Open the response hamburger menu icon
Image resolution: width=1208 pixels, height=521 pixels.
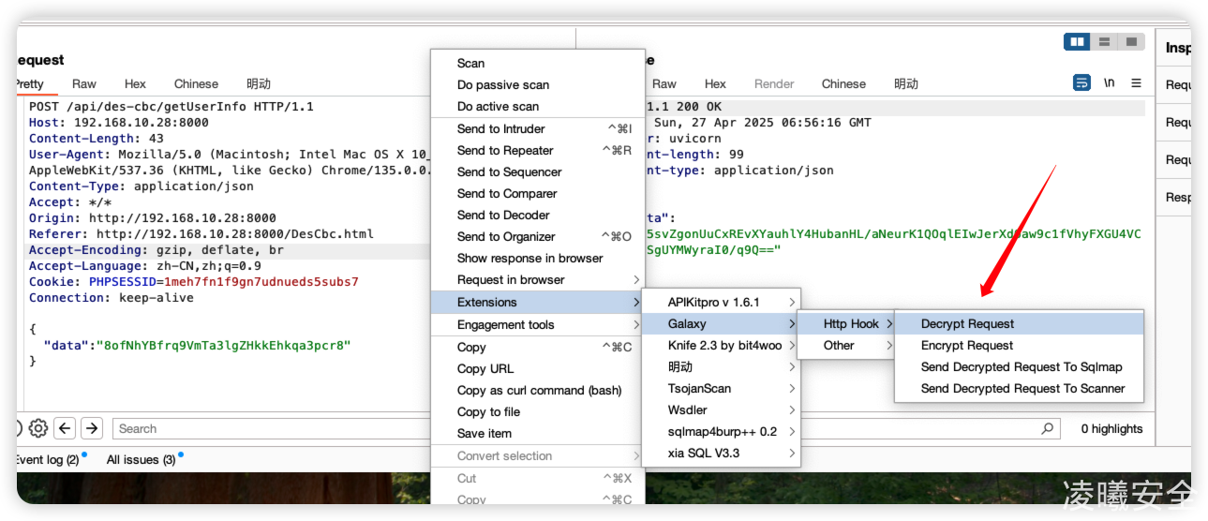tap(1136, 83)
